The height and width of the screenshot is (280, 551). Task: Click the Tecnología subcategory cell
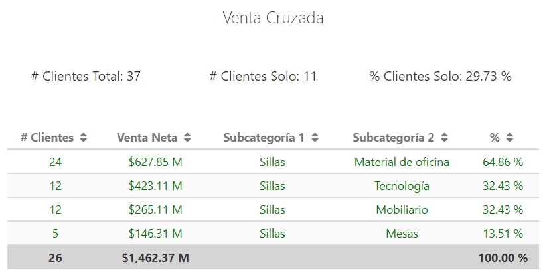[402, 186]
